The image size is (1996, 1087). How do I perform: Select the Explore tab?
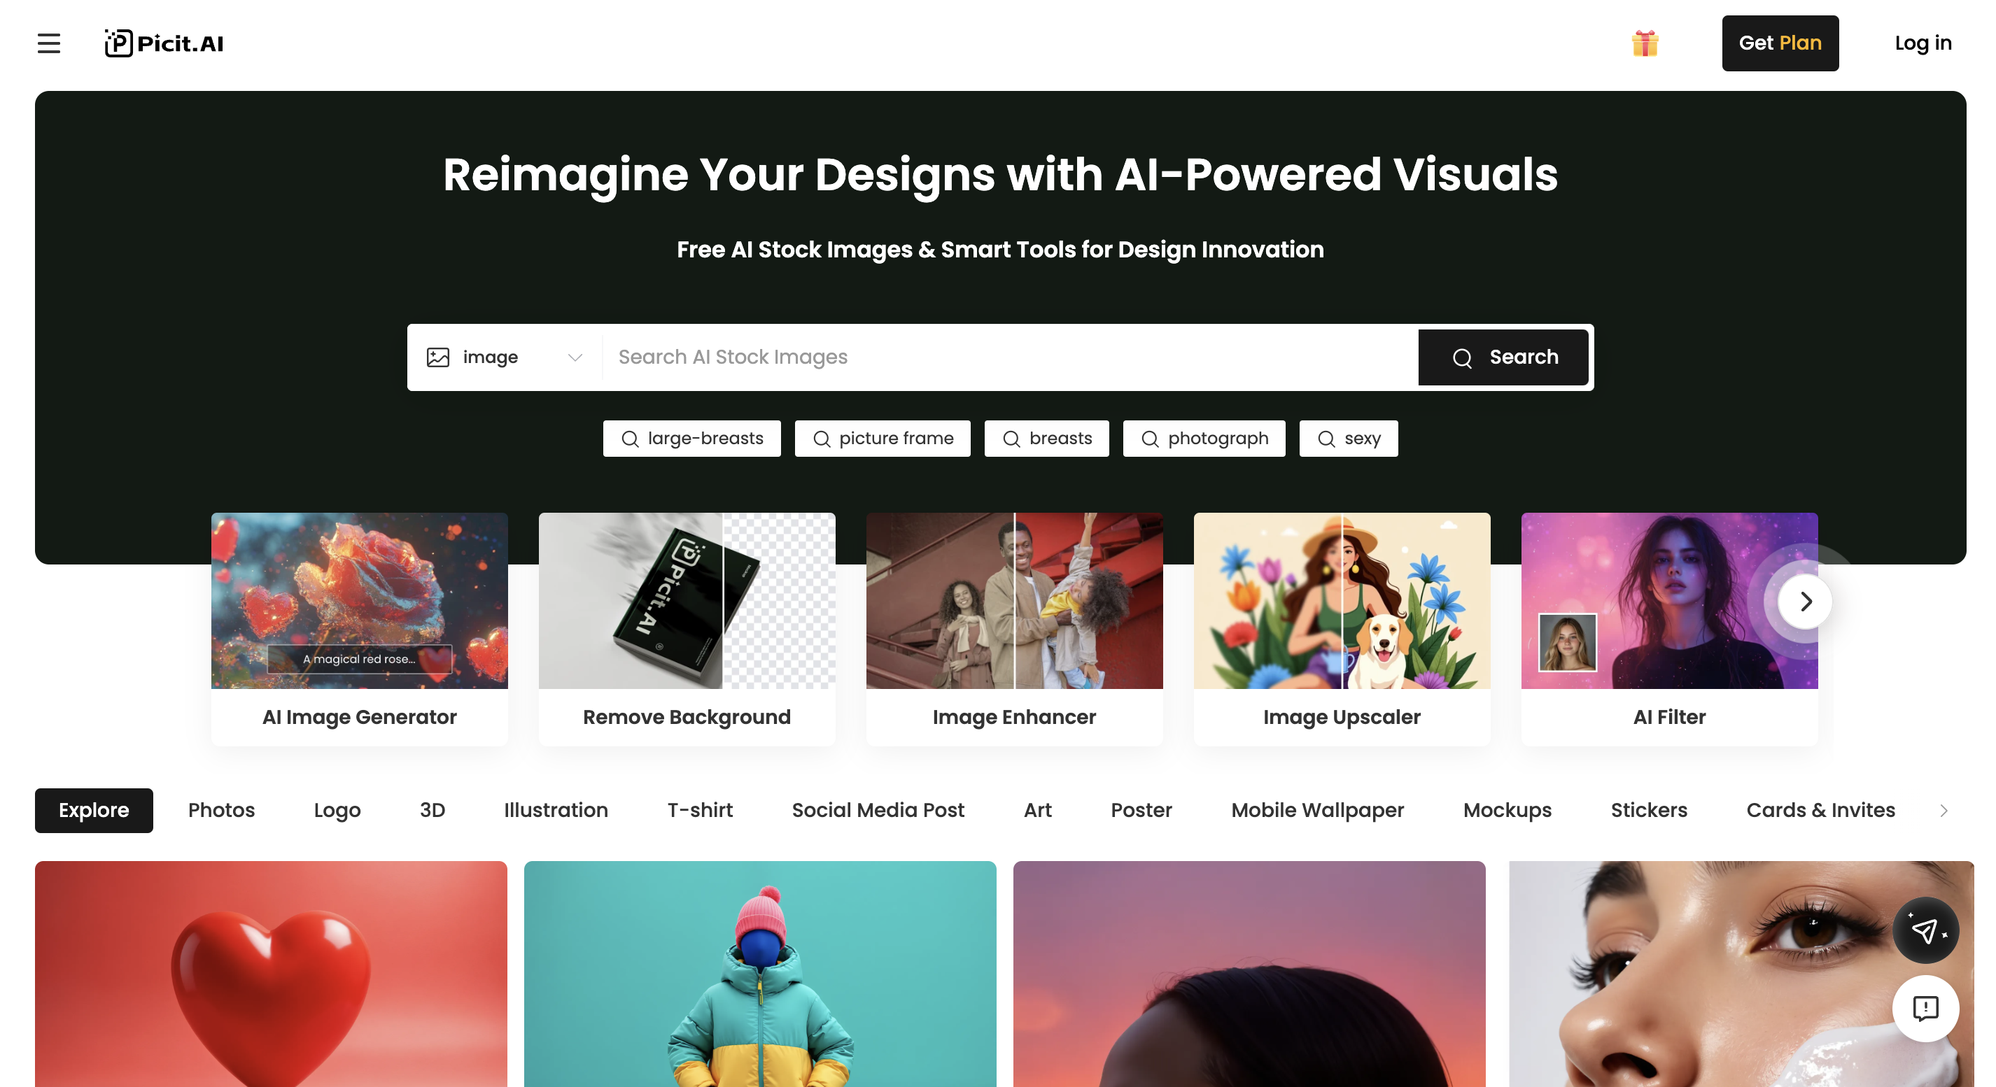coord(94,810)
